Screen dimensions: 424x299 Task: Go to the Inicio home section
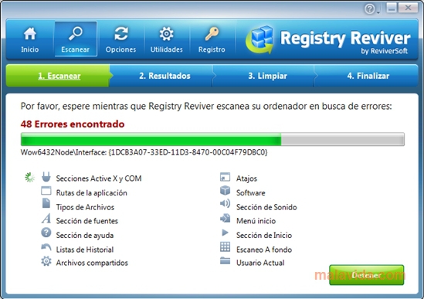30,39
